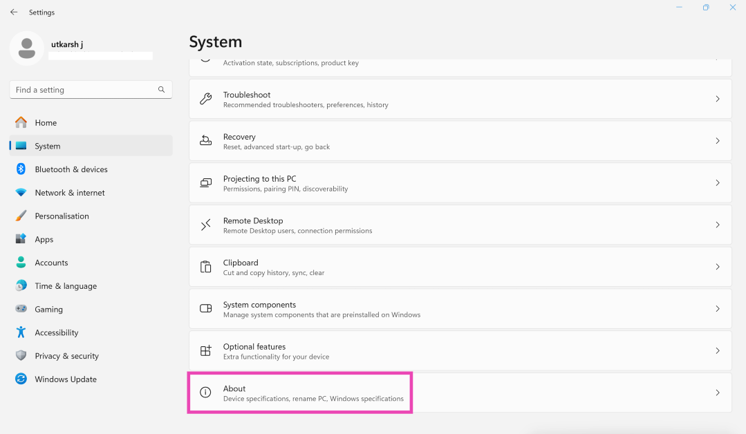The height and width of the screenshot is (434, 746).
Task: Go back using the back arrow
Action: click(x=14, y=12)
